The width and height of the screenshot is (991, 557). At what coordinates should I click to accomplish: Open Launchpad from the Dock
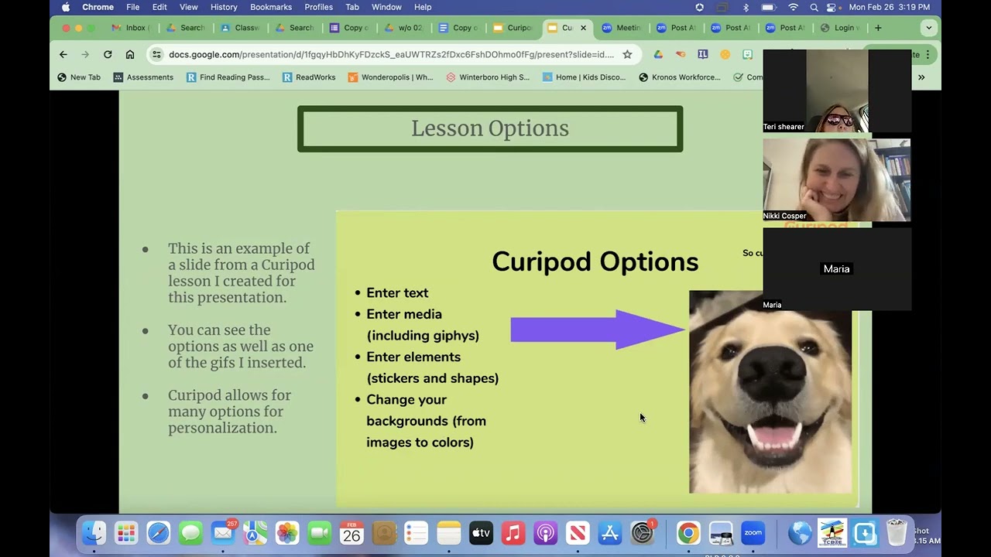[126, 533]
